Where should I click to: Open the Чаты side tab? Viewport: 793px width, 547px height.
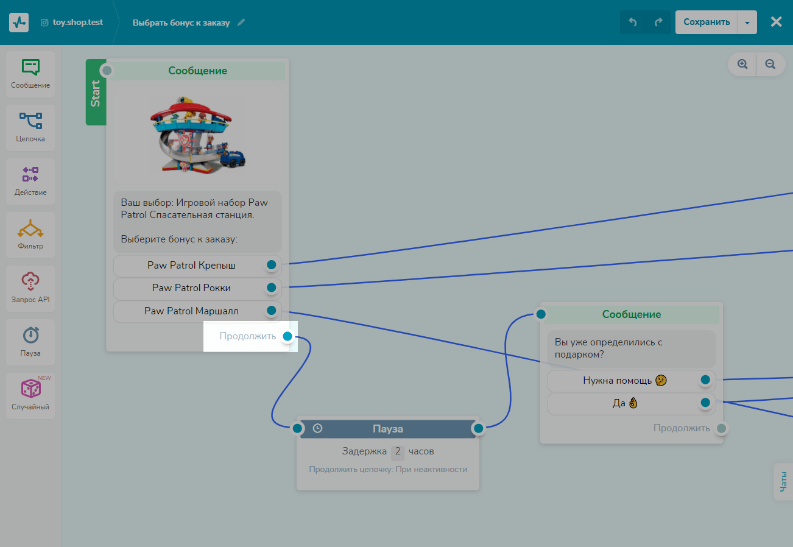point(781,482)
